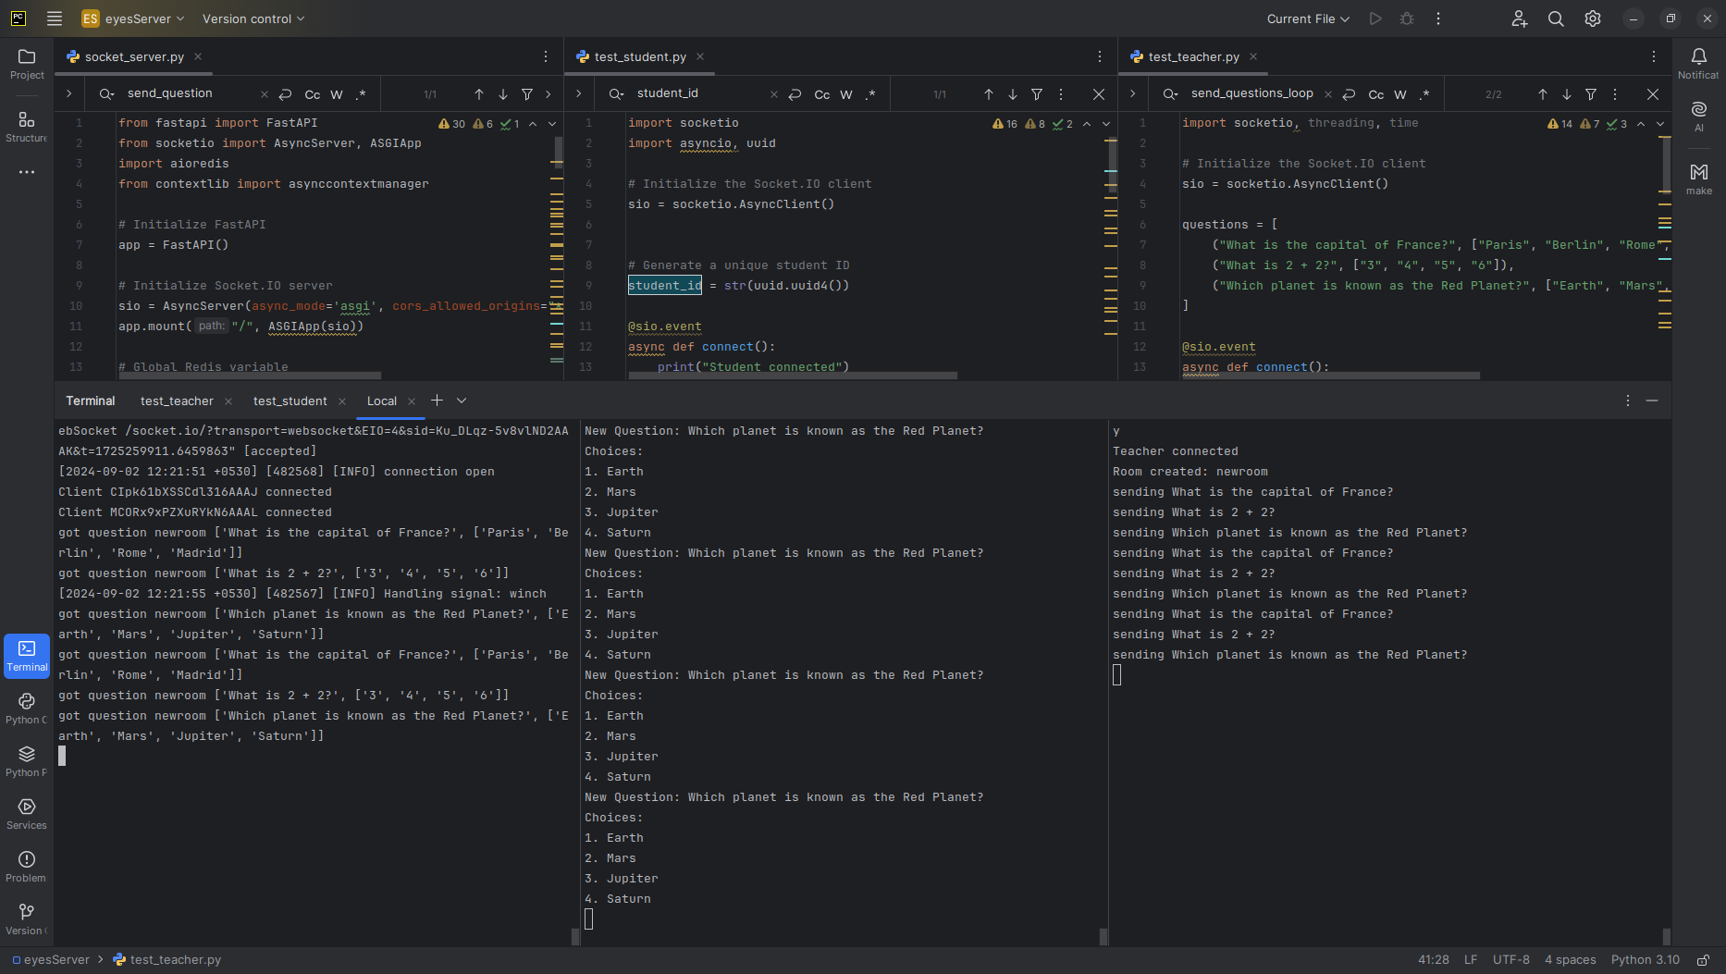Open the Current File run configuration dropdown
The width and height of the screenshot is (1726, 974).
tap(1308, 18)
